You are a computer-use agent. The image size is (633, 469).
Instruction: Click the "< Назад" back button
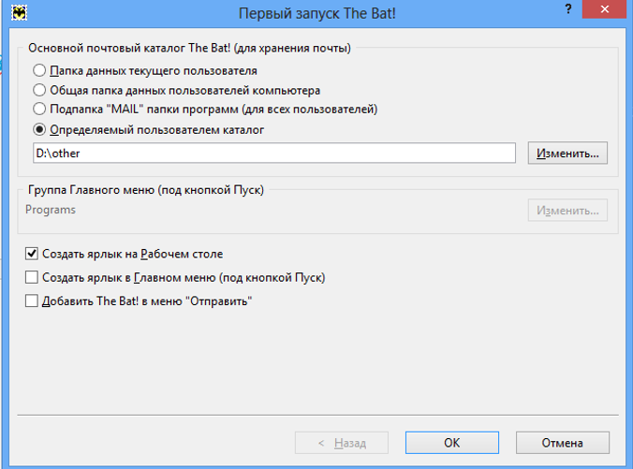click(342, 443)
